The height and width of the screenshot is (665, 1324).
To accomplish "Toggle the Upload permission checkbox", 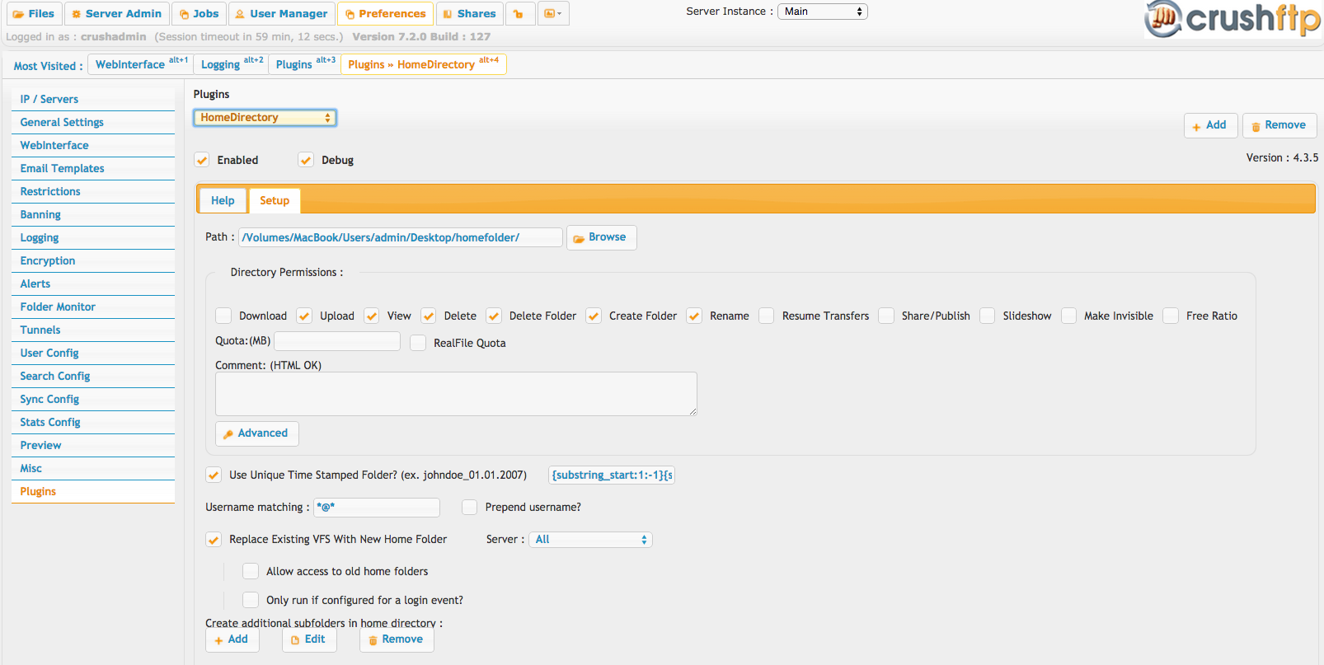I will [304, 316].
